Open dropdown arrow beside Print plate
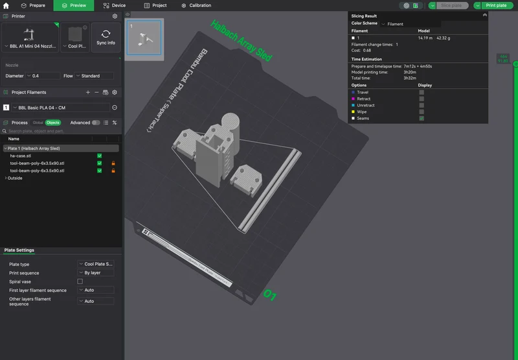The width and height of the screenshot is (518, 360). [x=477, y=6]
